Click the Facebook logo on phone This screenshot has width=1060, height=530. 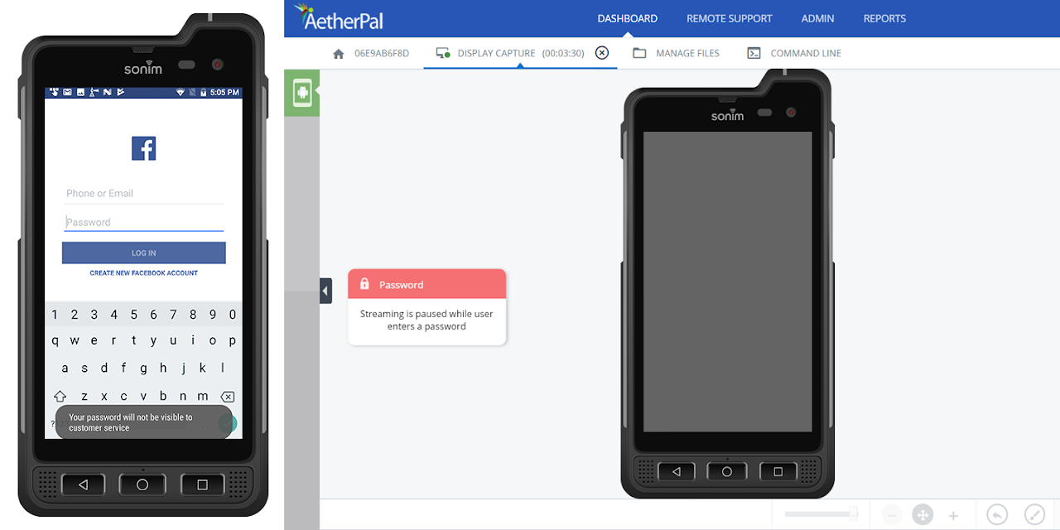point(143,148)
